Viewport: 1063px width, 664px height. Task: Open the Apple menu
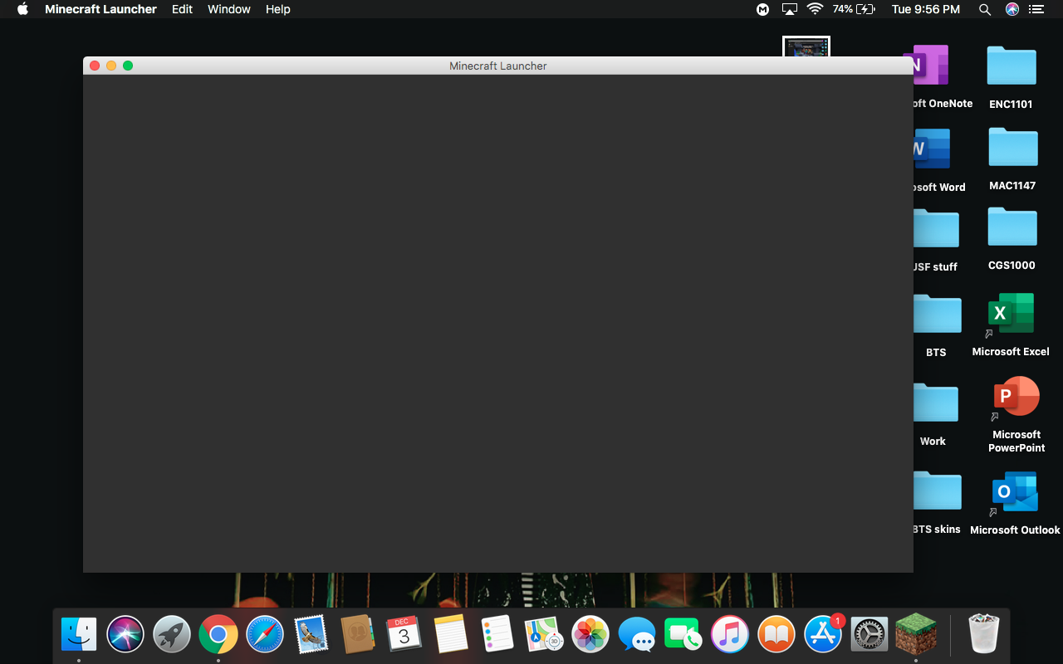pos(22,9)
